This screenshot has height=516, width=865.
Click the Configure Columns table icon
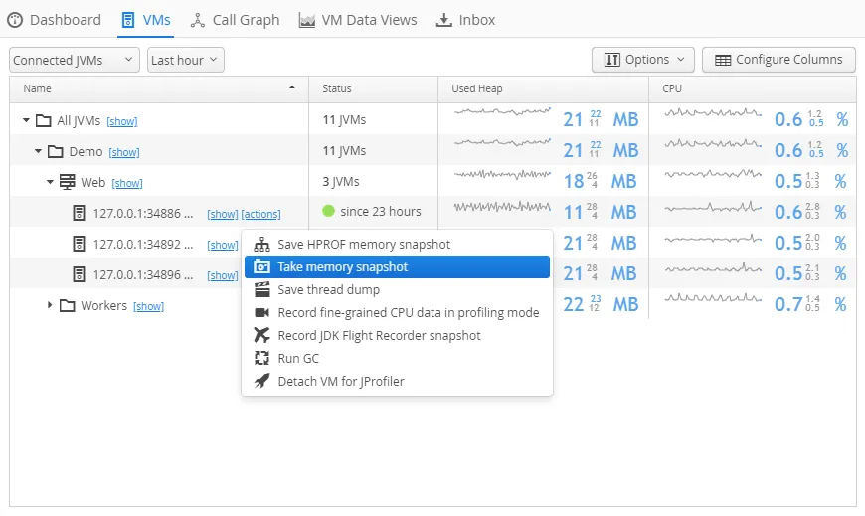(x=723, y=60)
